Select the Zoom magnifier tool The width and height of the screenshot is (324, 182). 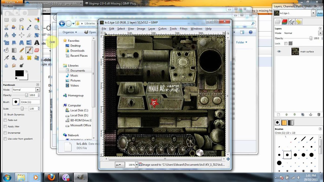[x=37, y=27]
